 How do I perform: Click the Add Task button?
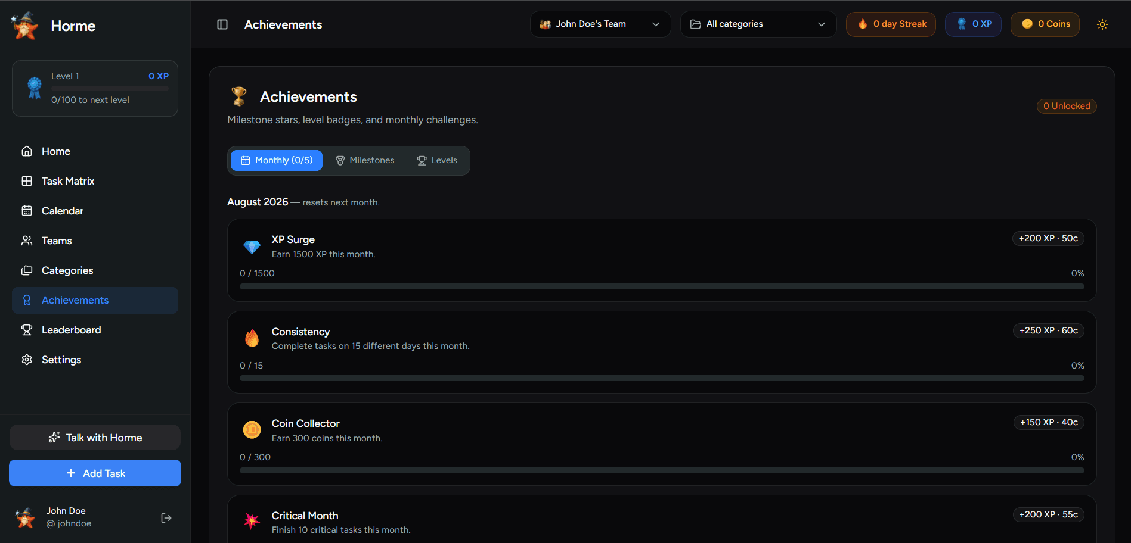95,473
